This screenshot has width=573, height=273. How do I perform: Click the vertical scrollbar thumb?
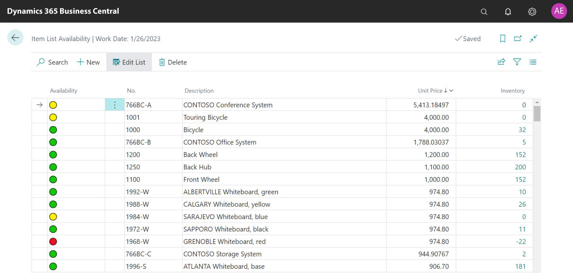click(537, 113)
